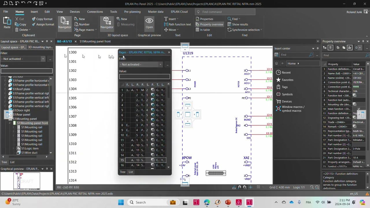Toggle the user-filter icon in Property overview toolbar
The image size is (370, 208).
pyautogui.click(x=350, y=48)
